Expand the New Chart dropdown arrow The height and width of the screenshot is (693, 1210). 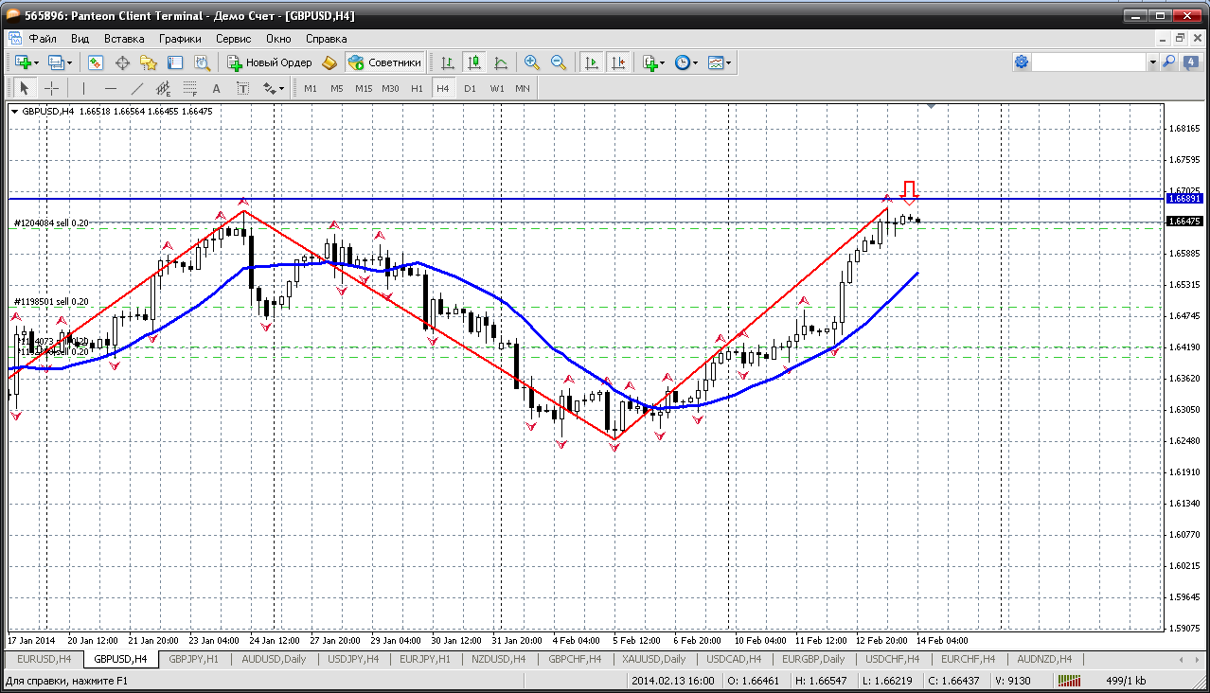(37, 63)
